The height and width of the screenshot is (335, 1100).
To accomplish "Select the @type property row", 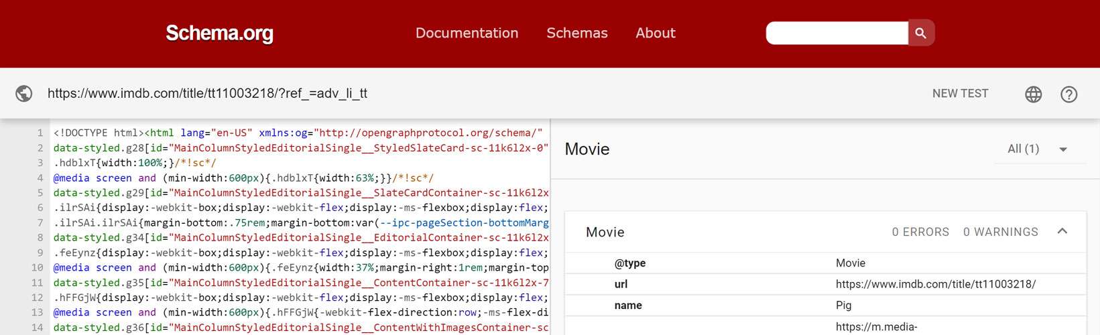I will (x=825, y=263).
